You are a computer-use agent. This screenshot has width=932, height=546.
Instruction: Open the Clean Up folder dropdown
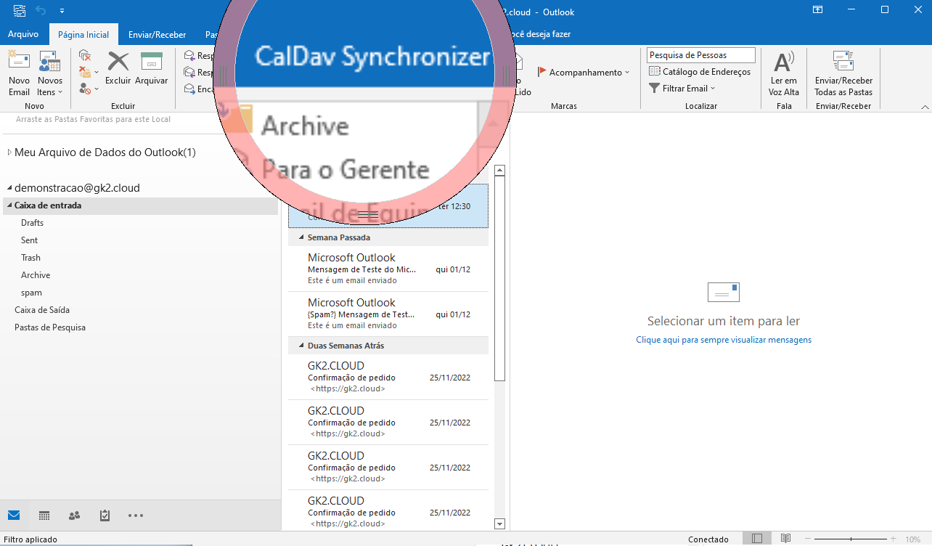coord(89,72)
